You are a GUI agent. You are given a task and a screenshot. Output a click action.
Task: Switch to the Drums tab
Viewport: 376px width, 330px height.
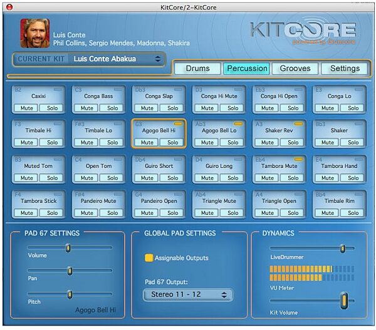click(197, 68)
